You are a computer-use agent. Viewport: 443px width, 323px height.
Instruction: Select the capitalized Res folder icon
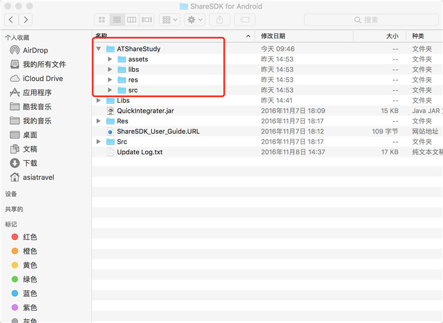click(110, 121)
